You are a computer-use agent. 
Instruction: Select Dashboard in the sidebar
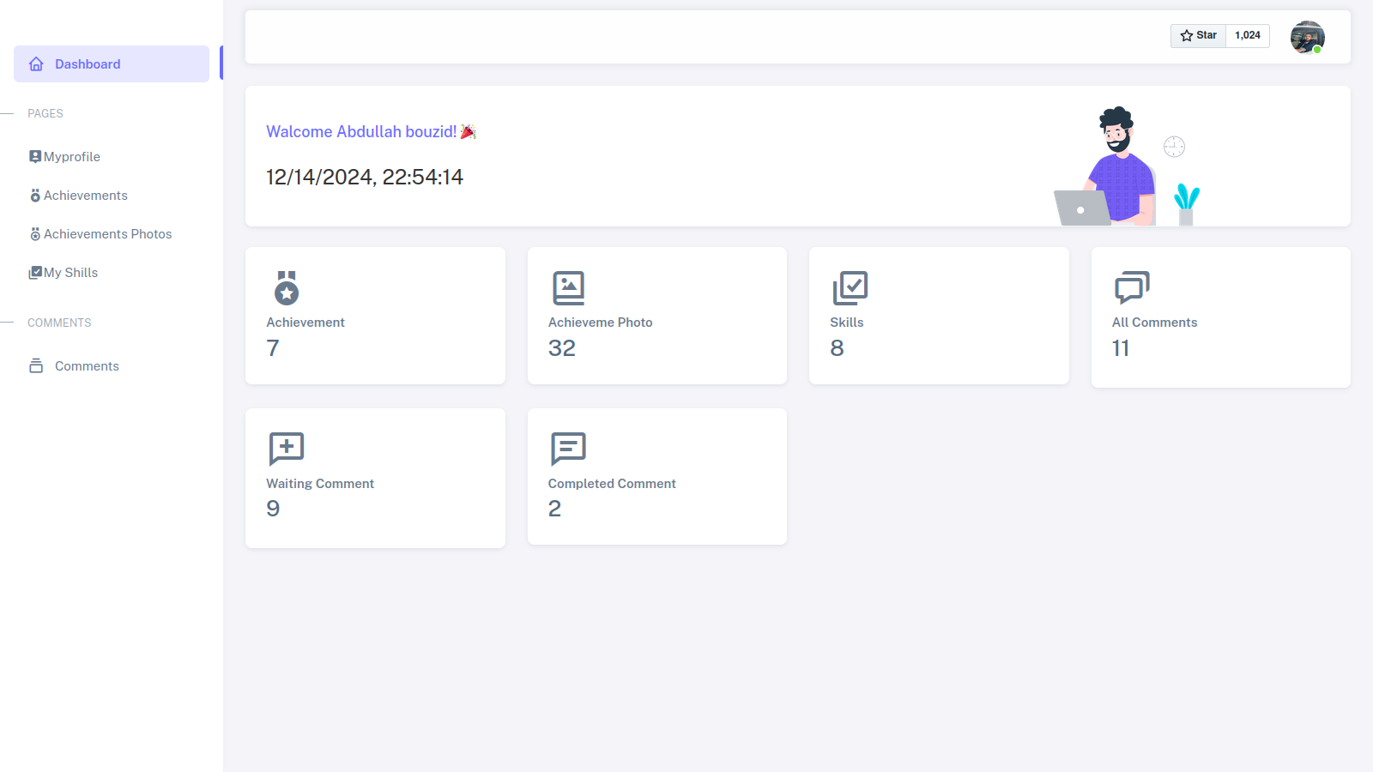point(88,64)
